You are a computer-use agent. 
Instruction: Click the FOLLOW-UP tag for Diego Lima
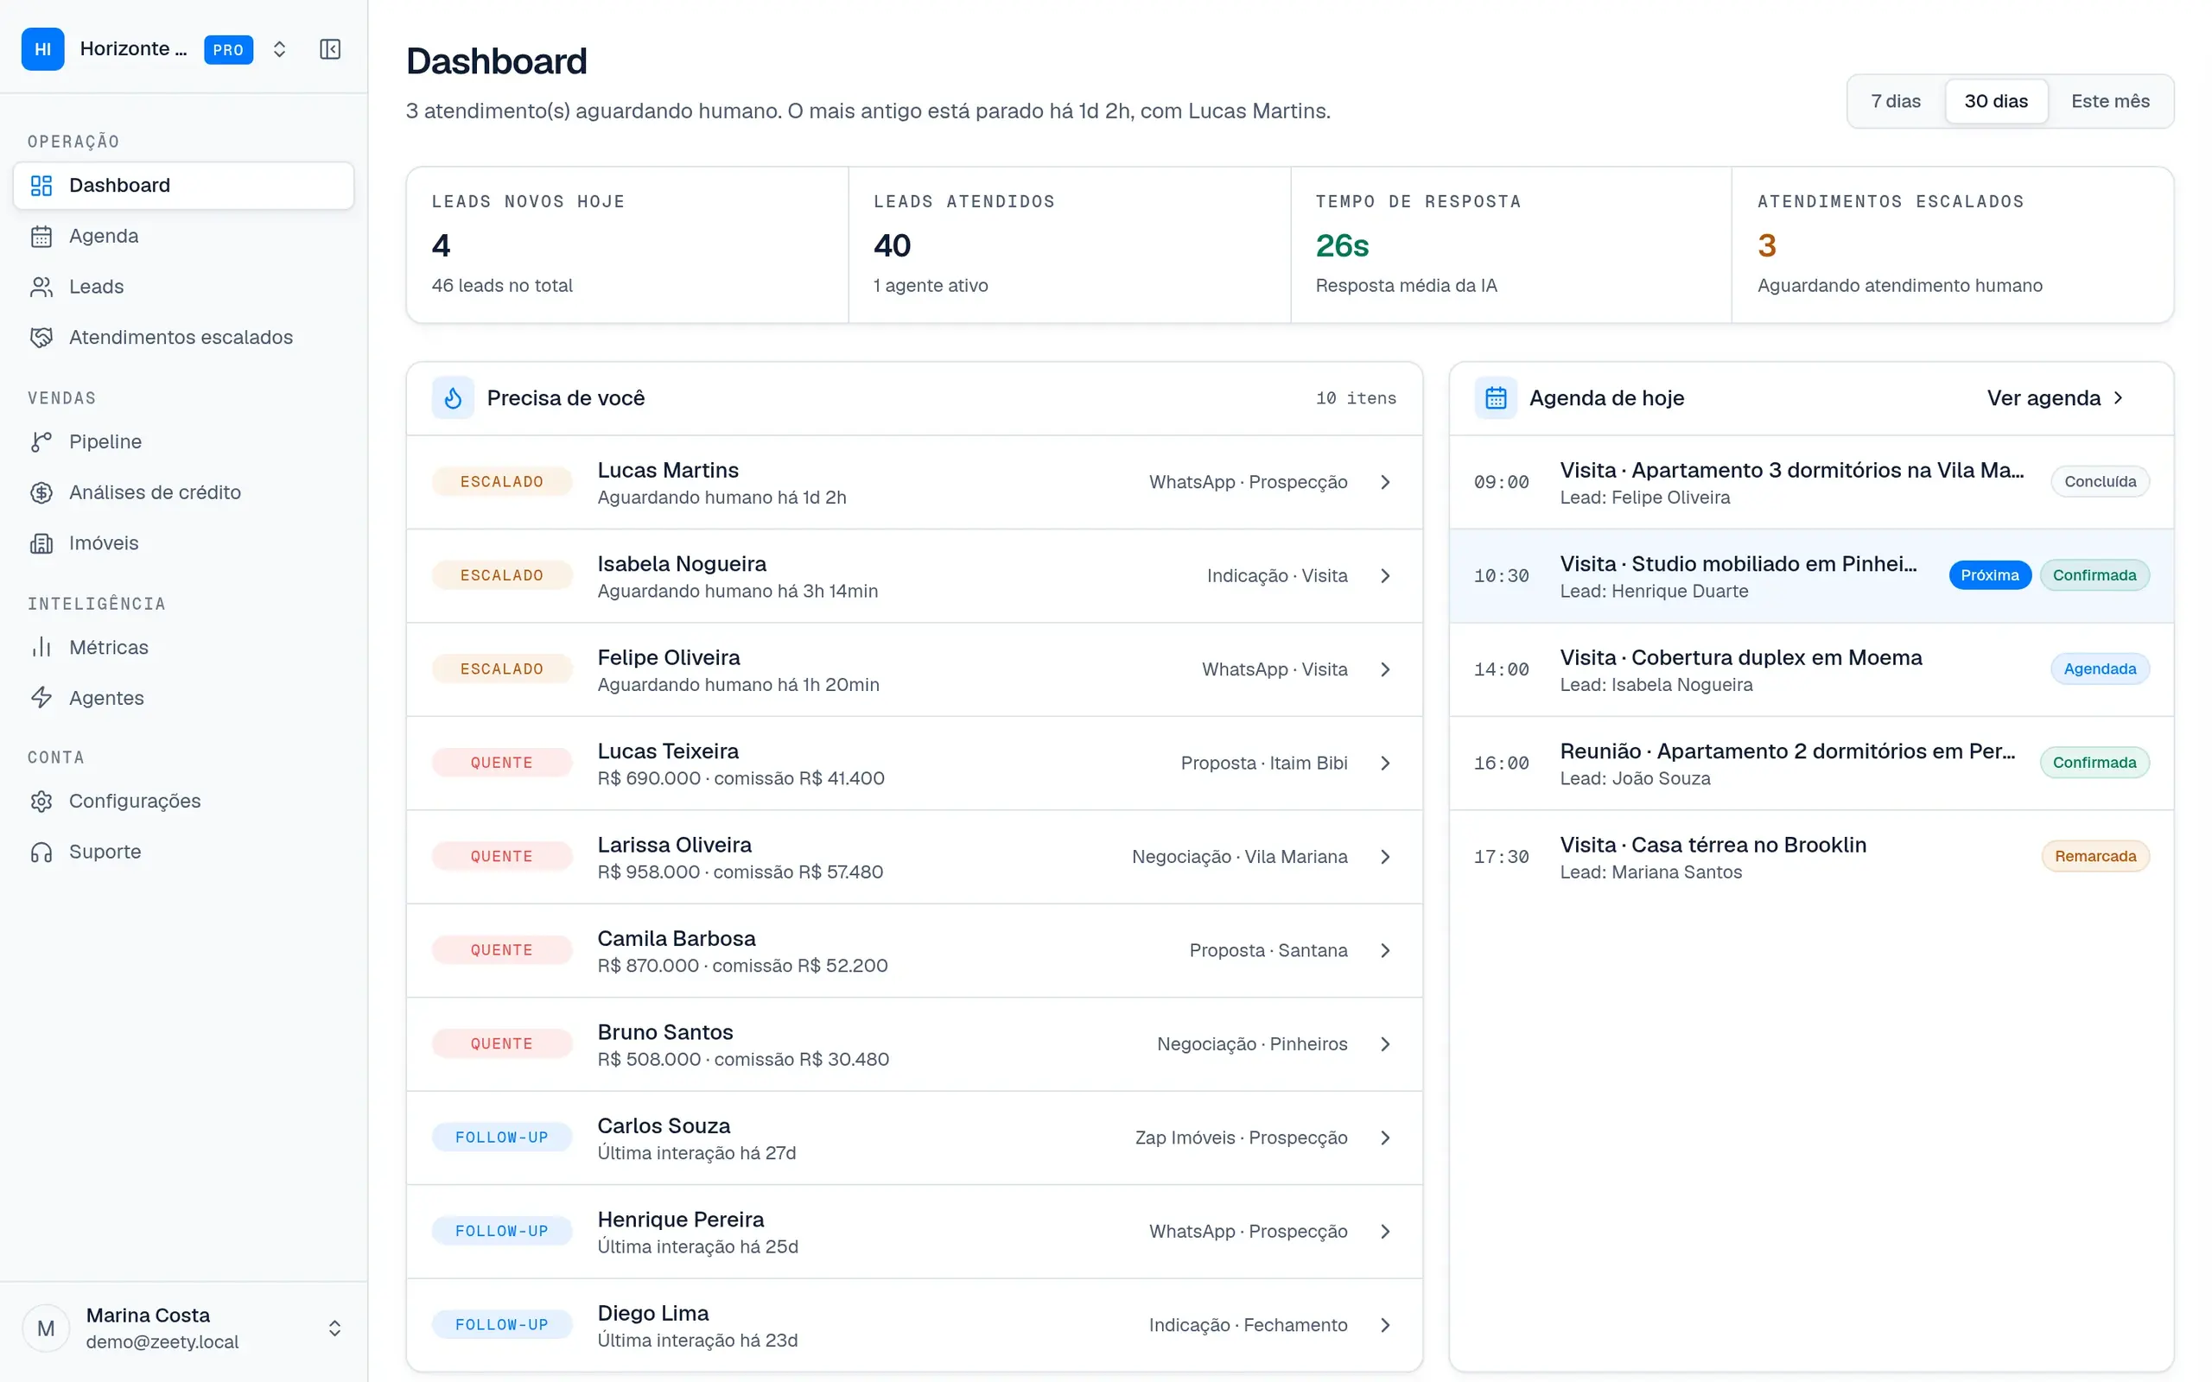click(502, 1325)
